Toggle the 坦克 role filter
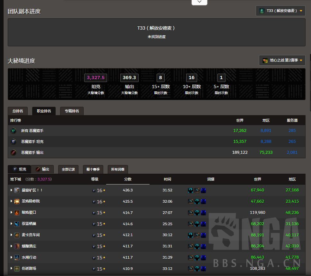Viewport: 311px width, 276px height. [x=19, y=169]
